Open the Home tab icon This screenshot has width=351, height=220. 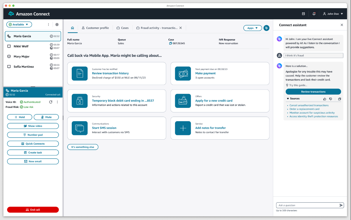click(73, 28)
